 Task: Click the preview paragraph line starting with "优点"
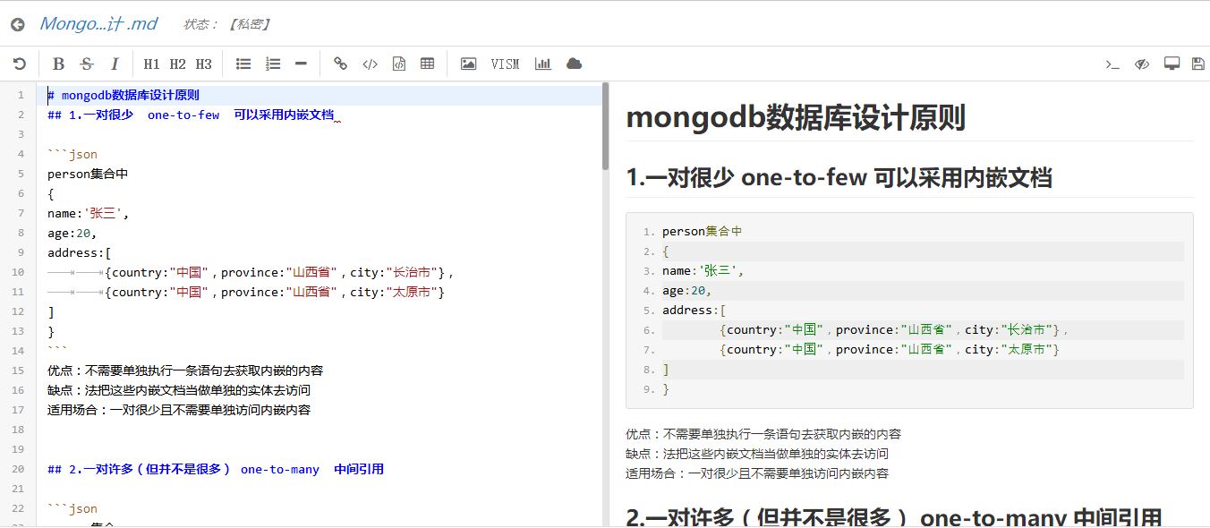tap(763, 434)
